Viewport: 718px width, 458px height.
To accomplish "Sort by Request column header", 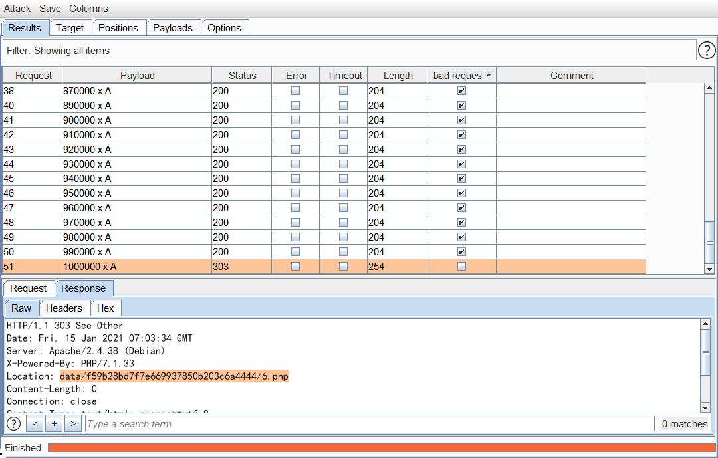I will [33, 76].
